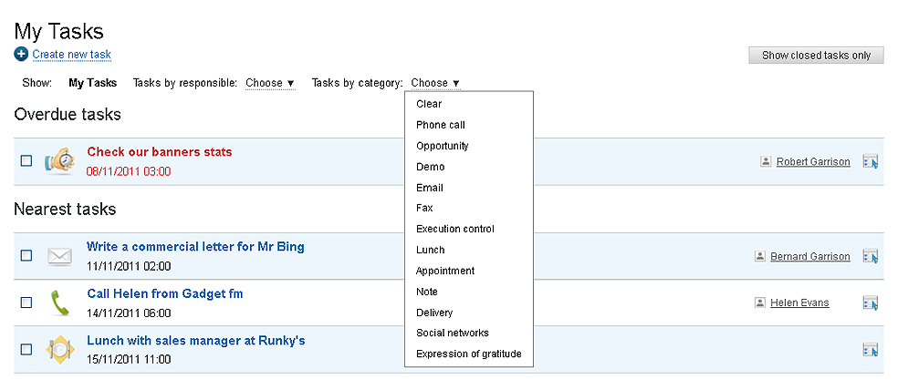The height and width of the screenshot is (390, 897).
Task: Choose Execution control category option
Action: (455, 229)
